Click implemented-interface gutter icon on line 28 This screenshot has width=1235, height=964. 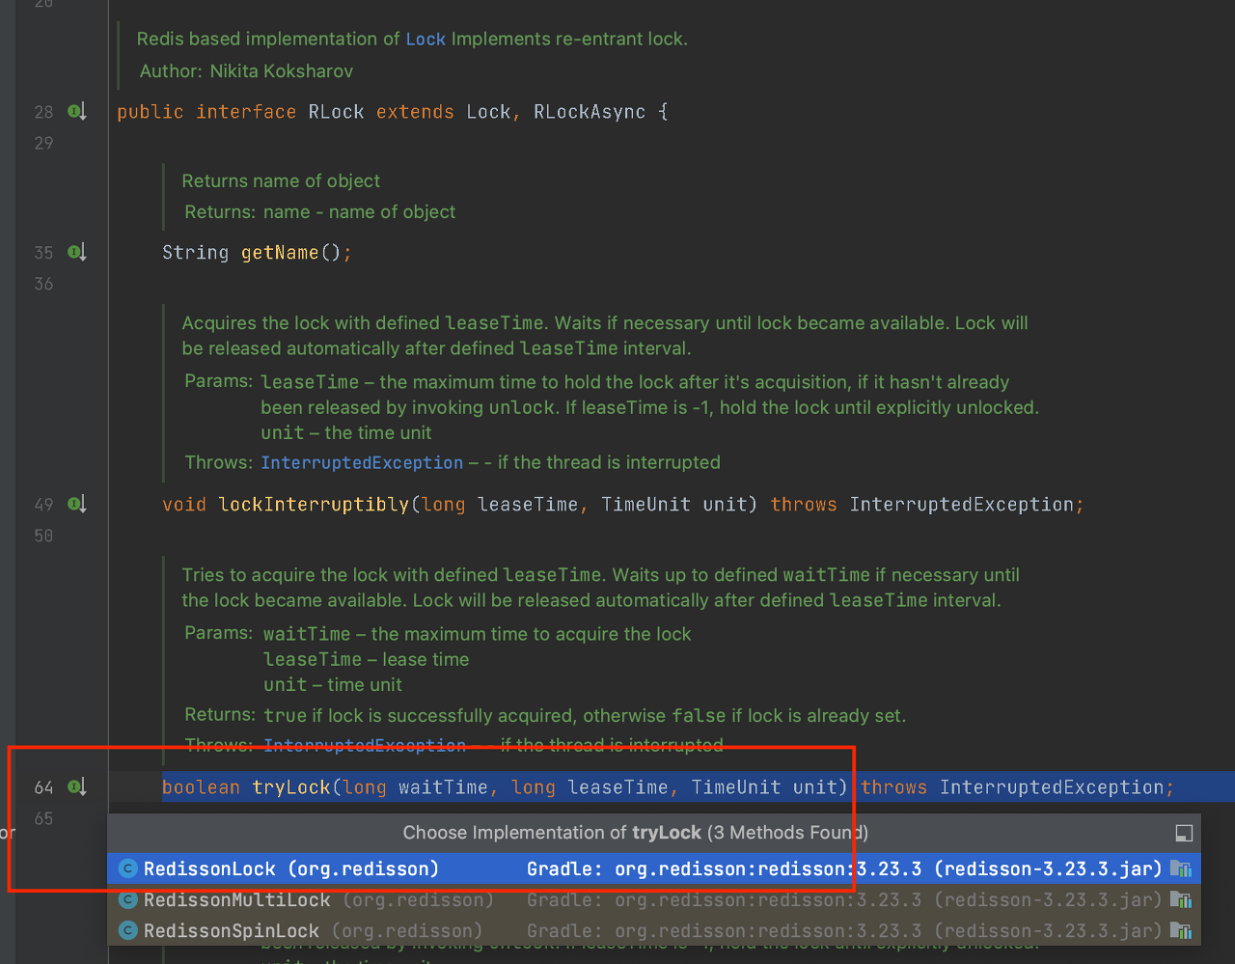77,112
